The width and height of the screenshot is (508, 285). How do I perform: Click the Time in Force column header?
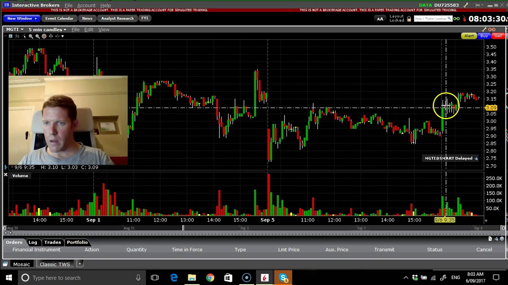pos(187,249)
